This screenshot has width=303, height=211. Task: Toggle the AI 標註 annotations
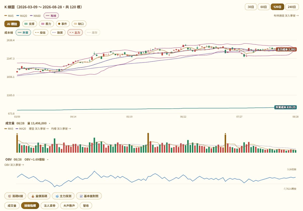pos(12,24)
